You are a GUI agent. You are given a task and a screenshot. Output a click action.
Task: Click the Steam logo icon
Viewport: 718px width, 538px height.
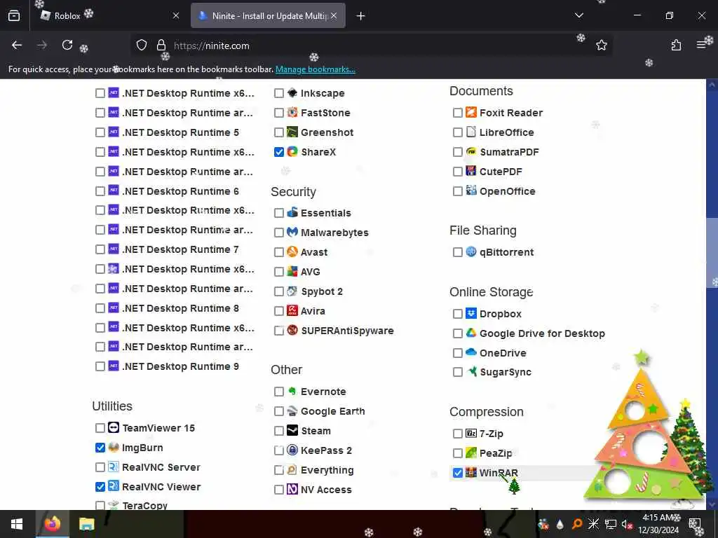(x=292, y=431)
